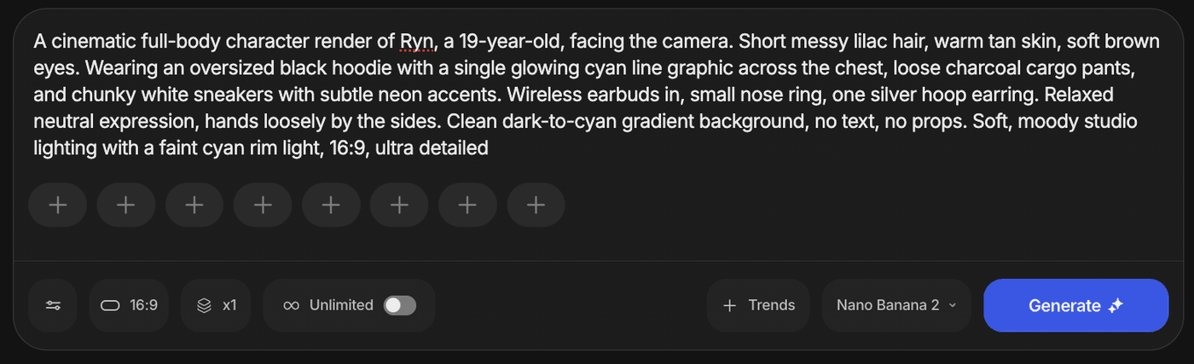
Task: Click the infinity icon beside Unlimited
Action: tap(291, 305)
